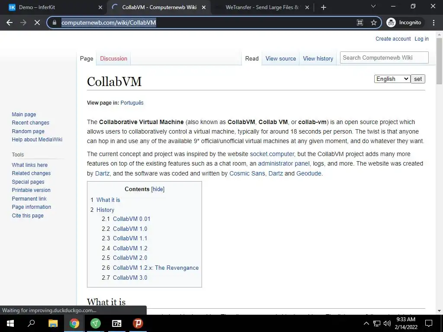Jump to CollabVM 3.0 in Contents
The height and width of the screenshot is (332, 443).
click(130, 278)
